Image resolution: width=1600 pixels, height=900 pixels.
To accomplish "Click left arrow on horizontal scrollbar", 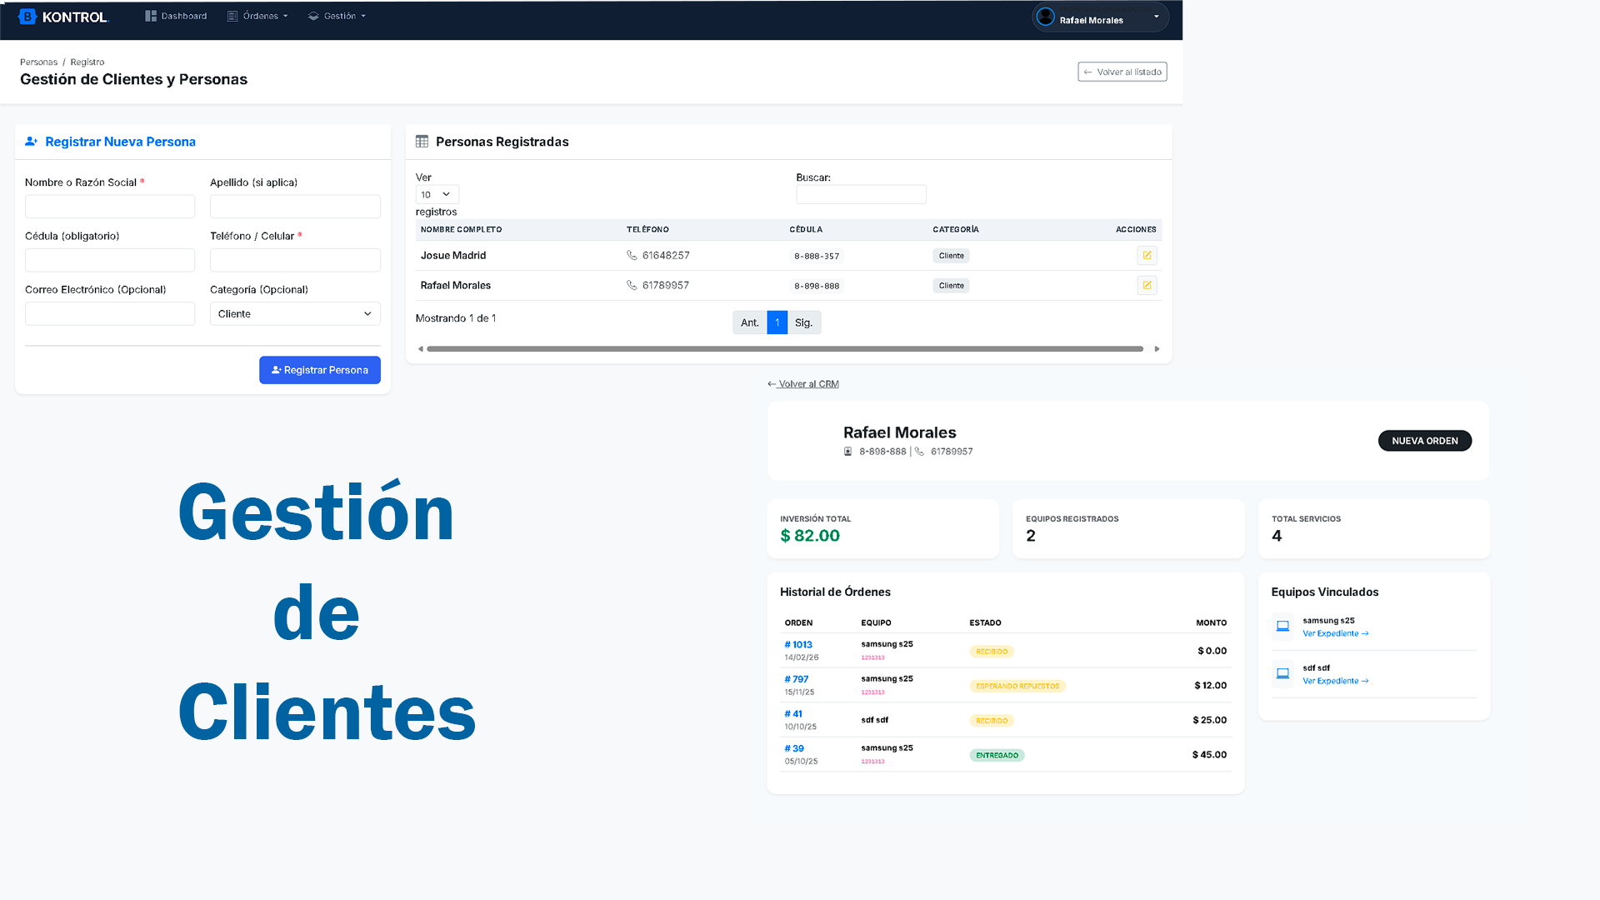I will coord(421,349).
